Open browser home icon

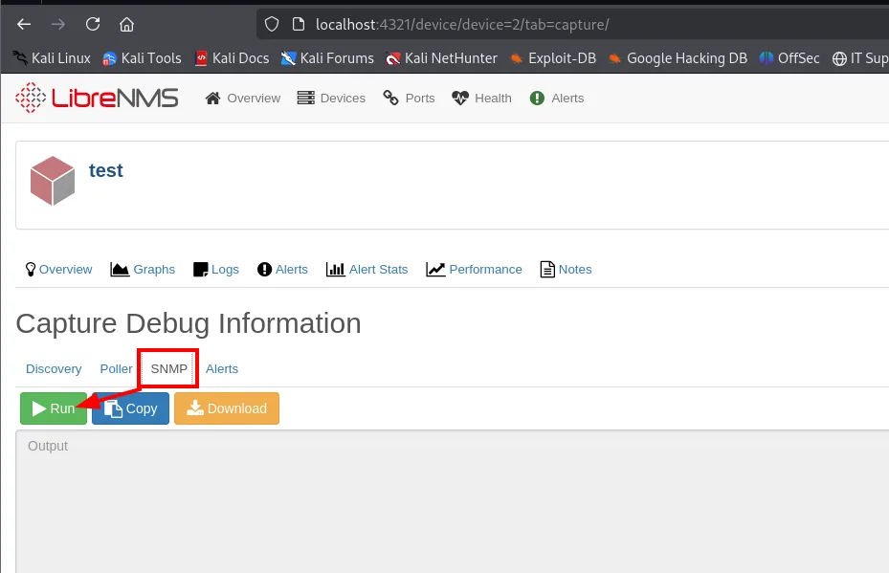tap(127, 24)
